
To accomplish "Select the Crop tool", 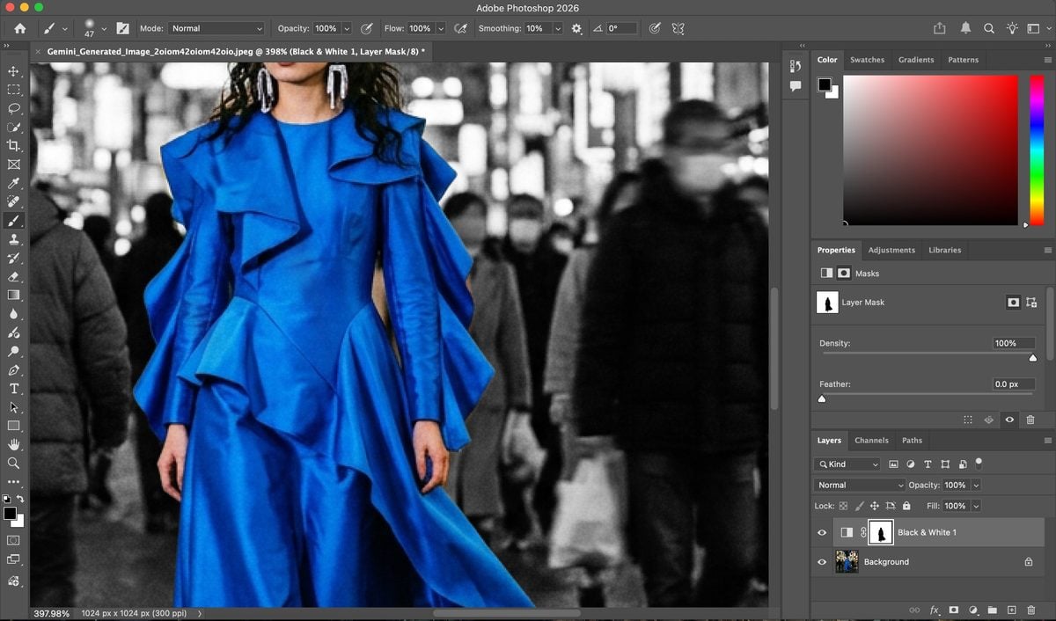I will tap(13, 145).
